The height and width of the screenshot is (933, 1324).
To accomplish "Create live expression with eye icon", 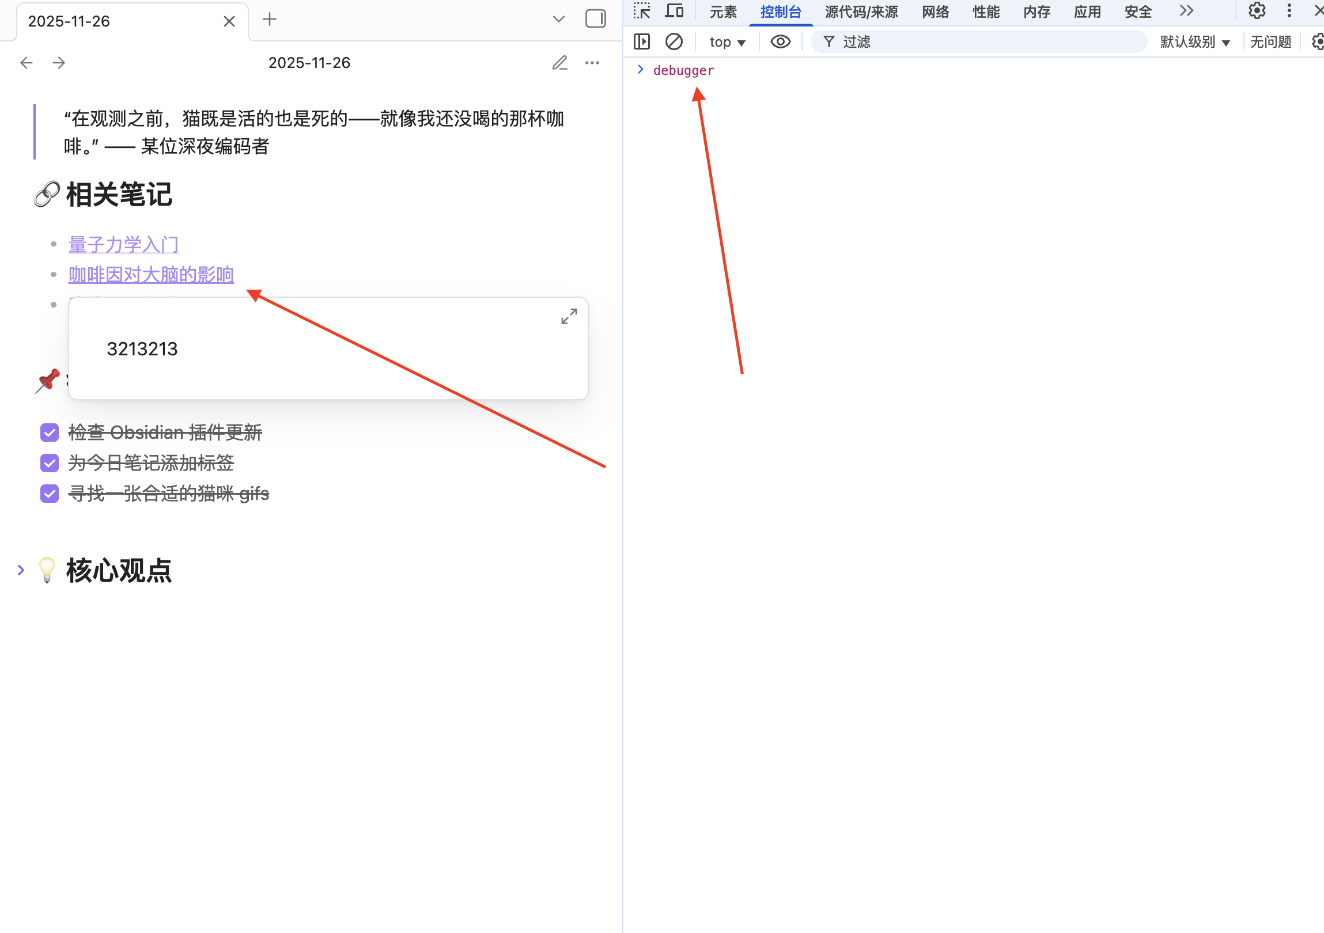I will click(780, 41).
